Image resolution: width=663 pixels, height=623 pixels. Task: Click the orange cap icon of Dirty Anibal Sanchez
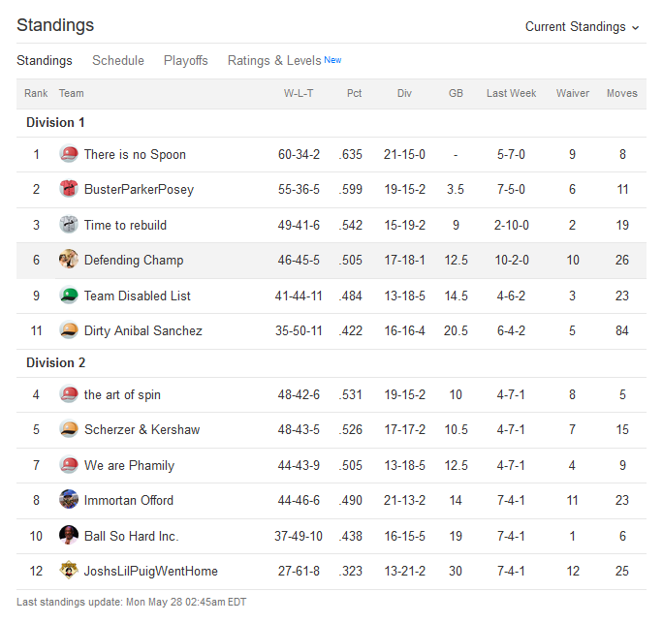(69, 330)
